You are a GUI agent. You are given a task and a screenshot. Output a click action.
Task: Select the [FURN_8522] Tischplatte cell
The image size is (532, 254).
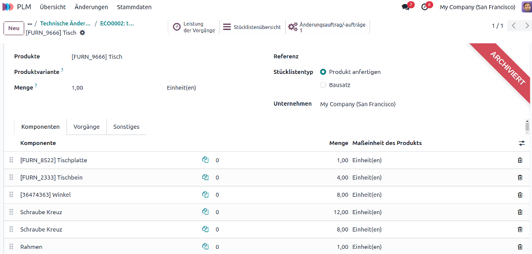(54, 160)
